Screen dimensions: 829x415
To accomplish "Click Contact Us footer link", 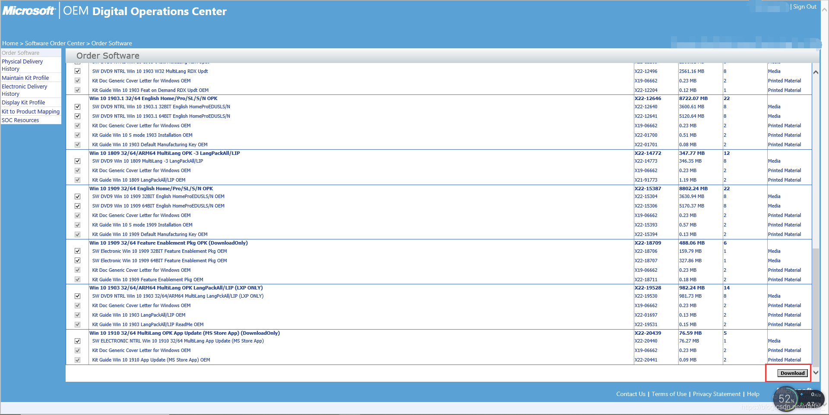I will pos(631,394).
